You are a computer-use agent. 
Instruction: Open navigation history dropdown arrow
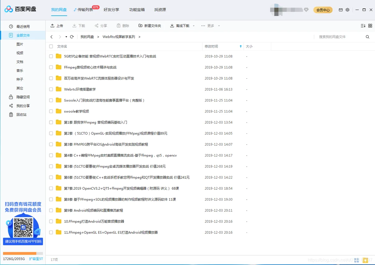pos(66,37)
